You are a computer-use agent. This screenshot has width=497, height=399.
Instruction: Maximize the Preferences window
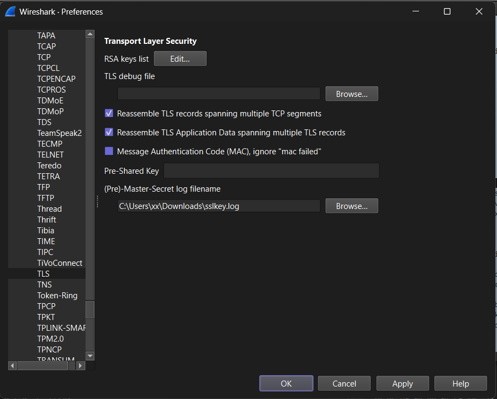coord(447,12)
